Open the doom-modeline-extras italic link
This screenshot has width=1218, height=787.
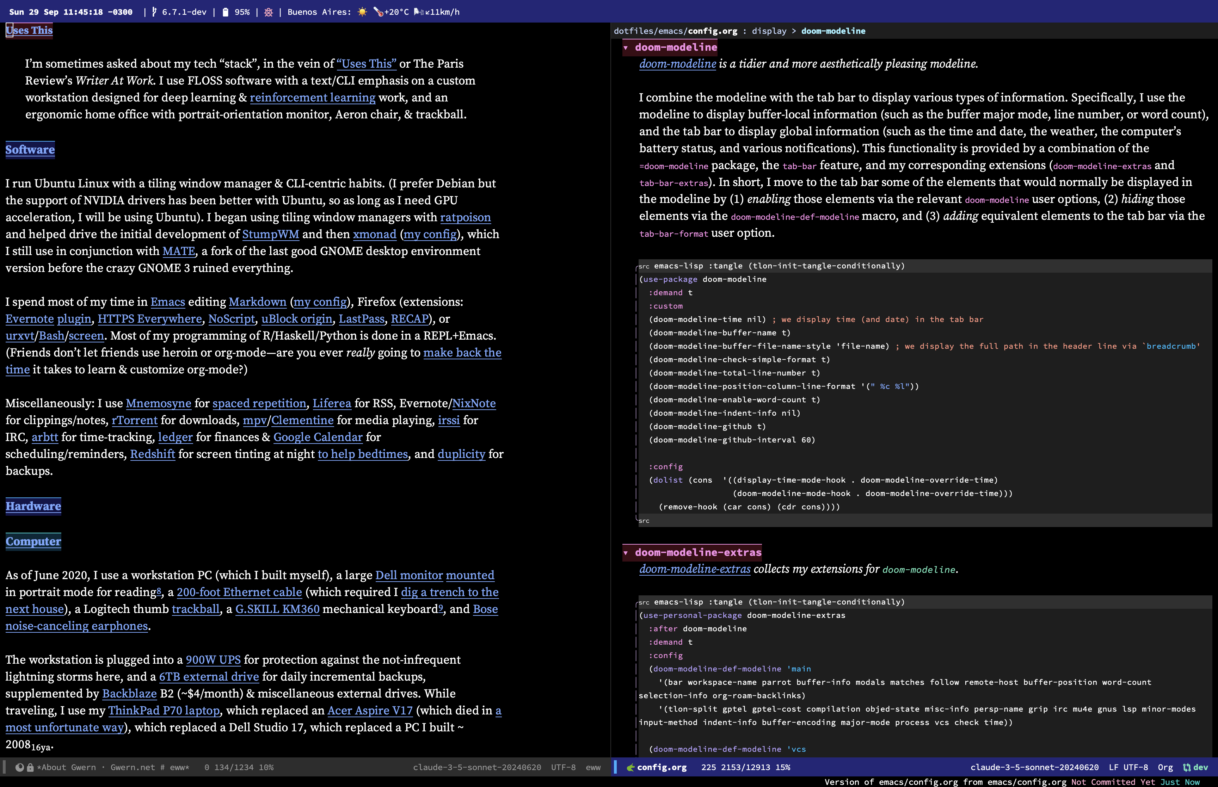pyautogui.click(x=695, y=569)
